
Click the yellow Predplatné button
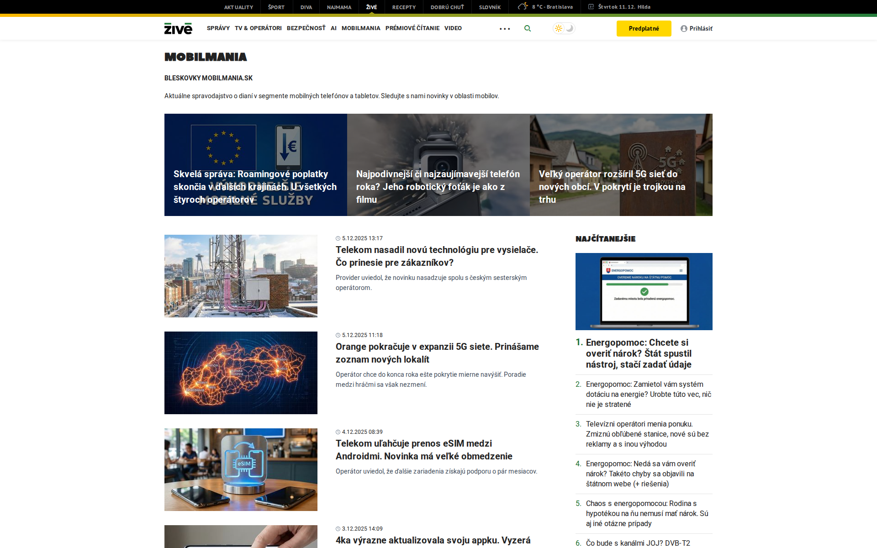pos(644,28)
